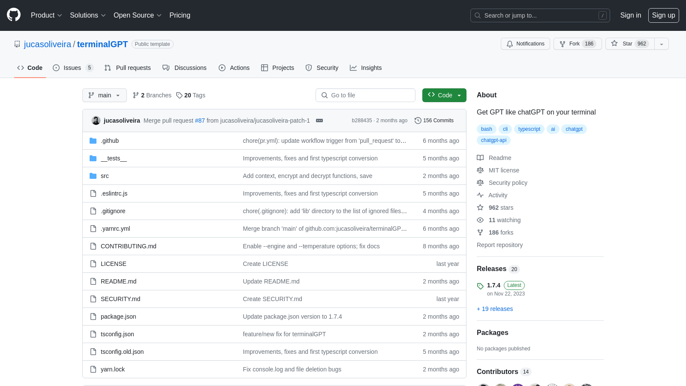Click the book icon next to Readme

click(480, 158)
